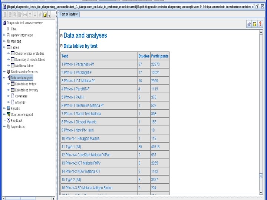Click the Studies column header

(x=144, y=56)
